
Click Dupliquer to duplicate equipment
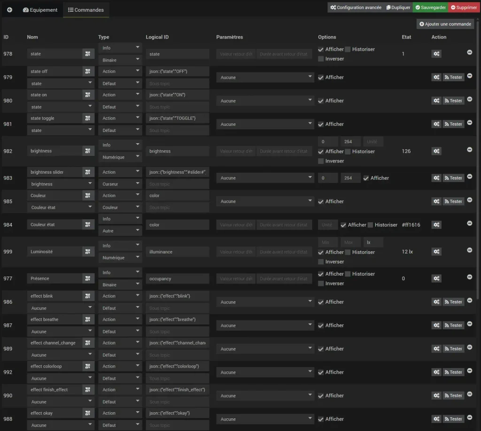pos(398,8)
